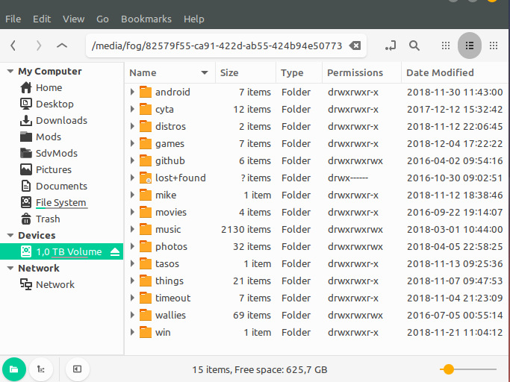Open the Bookmarks menu
This screenshot has height=382, width=510.
(x=146, y=19)
